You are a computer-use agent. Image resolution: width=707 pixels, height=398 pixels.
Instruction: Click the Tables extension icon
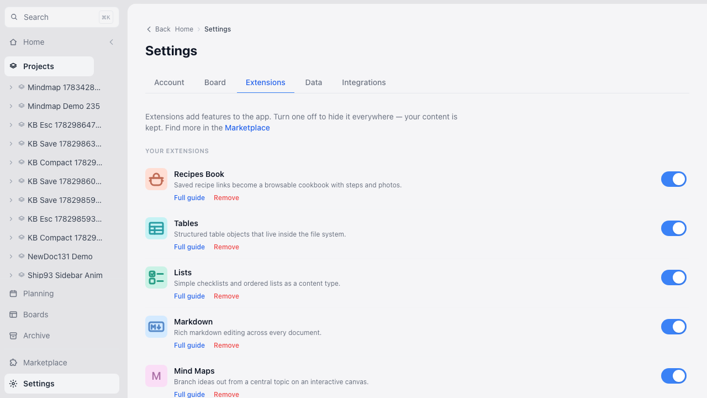click(x=156, y=228)
